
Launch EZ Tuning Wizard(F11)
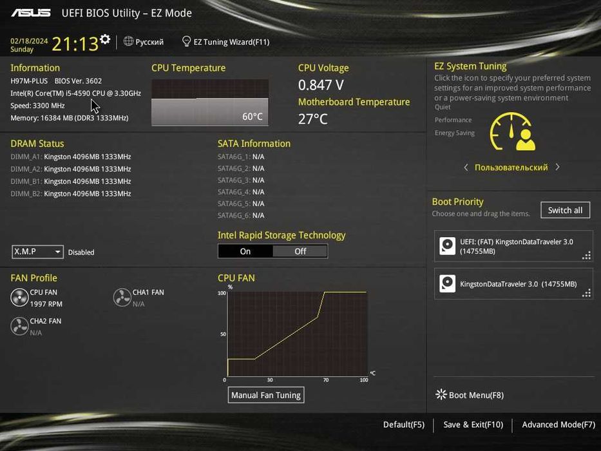click(231, 42)
